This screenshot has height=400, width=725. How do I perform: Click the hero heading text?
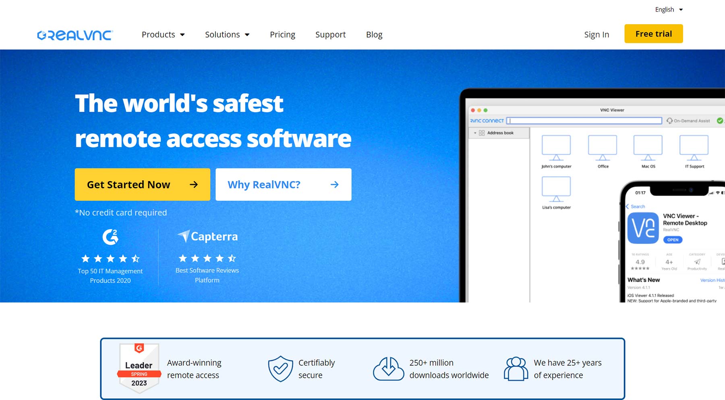coord(213,121)
